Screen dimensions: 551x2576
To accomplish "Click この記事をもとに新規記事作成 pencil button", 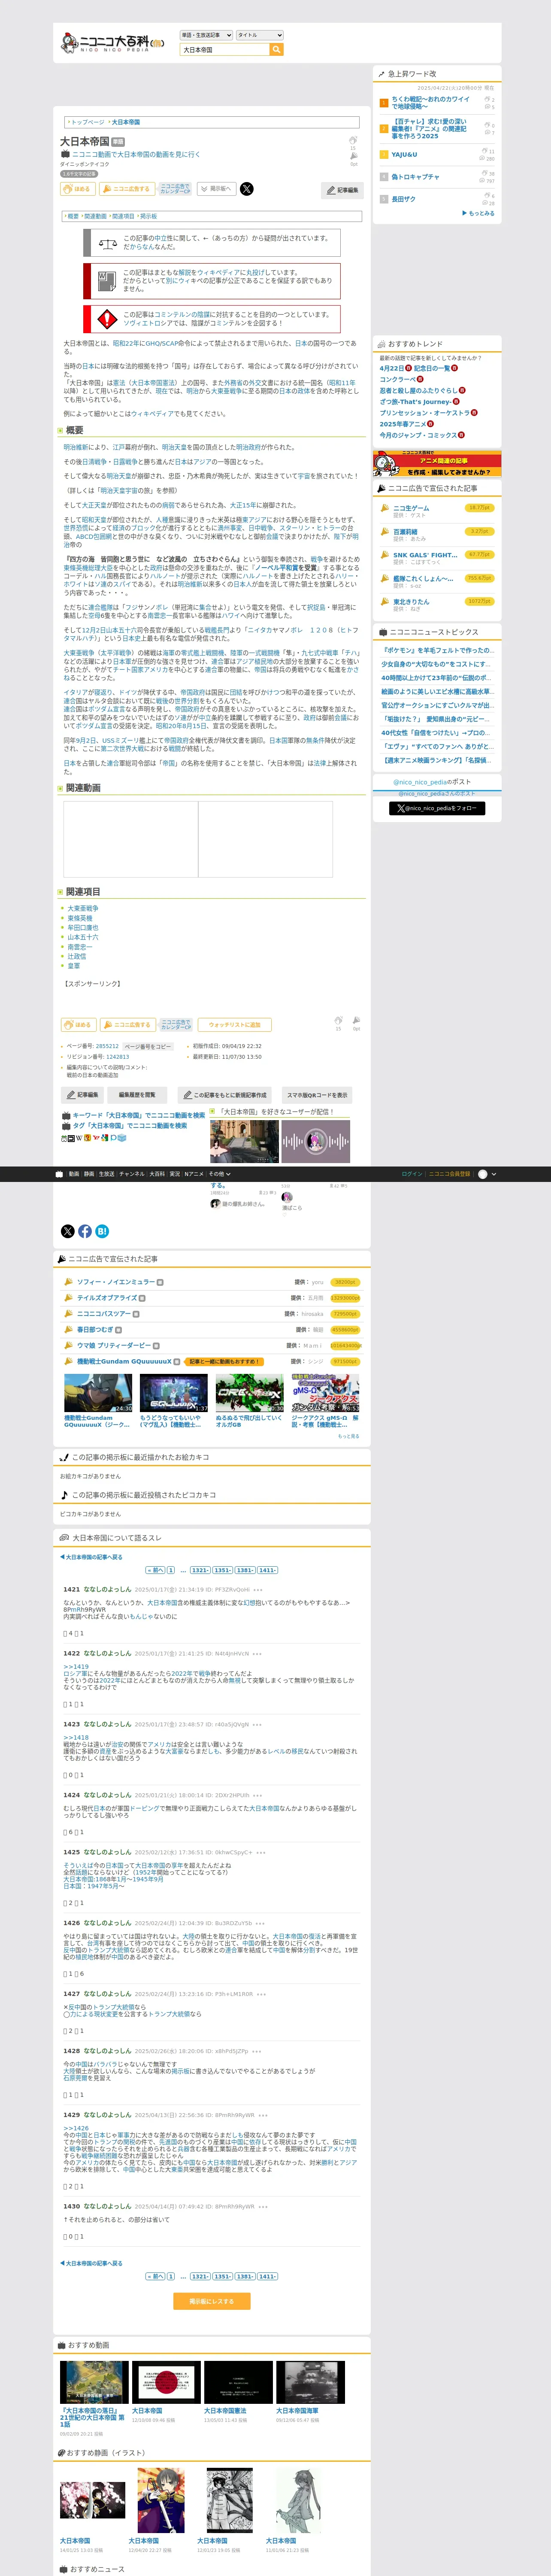I will tap(224, 1095).
